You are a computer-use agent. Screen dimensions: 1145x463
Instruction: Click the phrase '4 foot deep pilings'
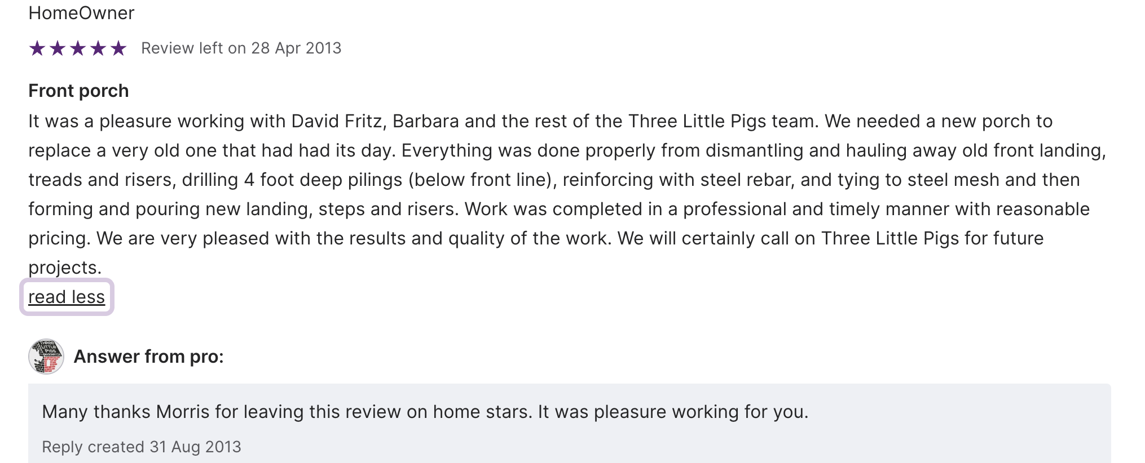click(x=323, y=180)
